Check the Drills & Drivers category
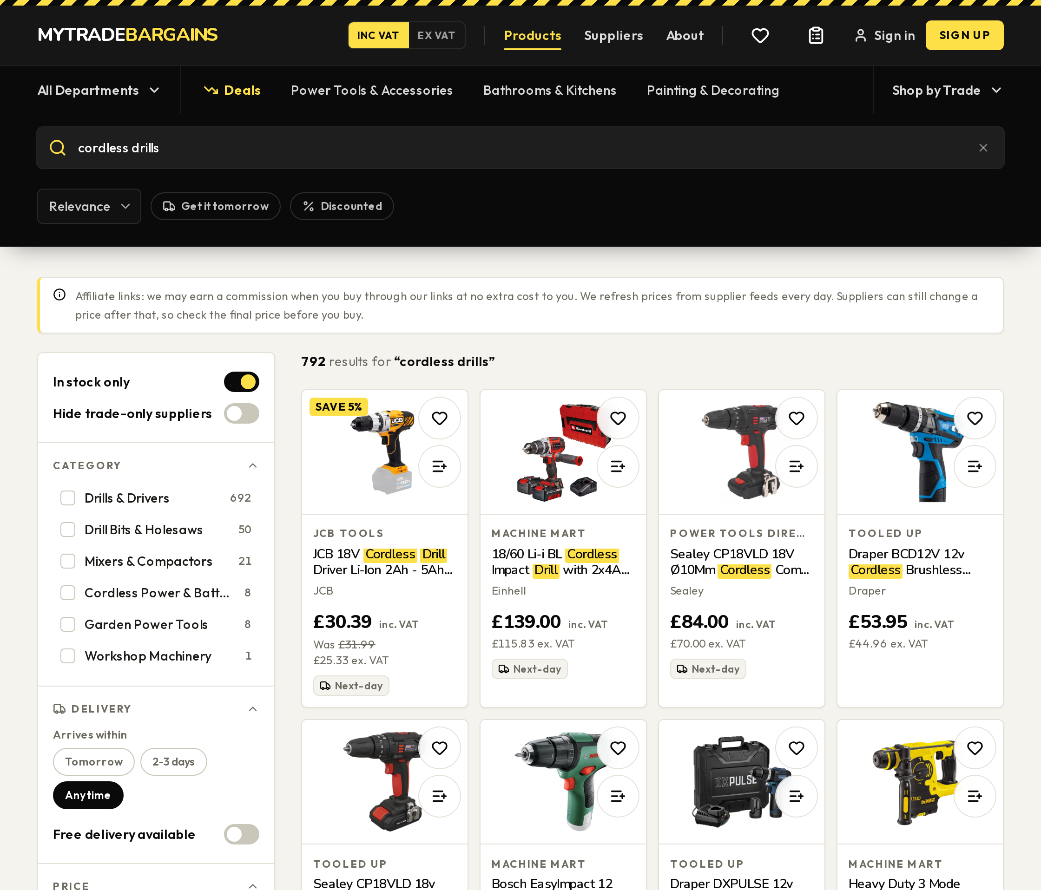This screenshot has height=890, width=1041. pyautogui.click(x=68, y=498)
